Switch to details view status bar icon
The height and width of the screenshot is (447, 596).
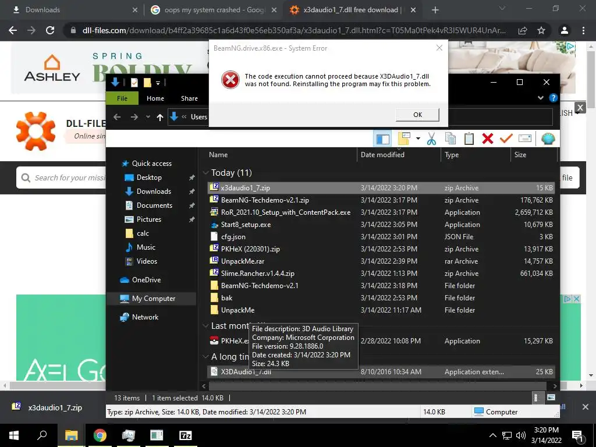[x=536, y=398]
